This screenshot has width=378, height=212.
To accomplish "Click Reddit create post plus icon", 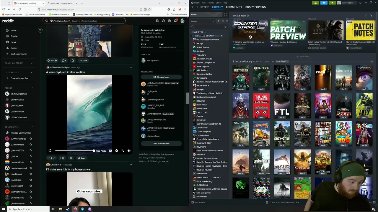I will pos(169,21).
